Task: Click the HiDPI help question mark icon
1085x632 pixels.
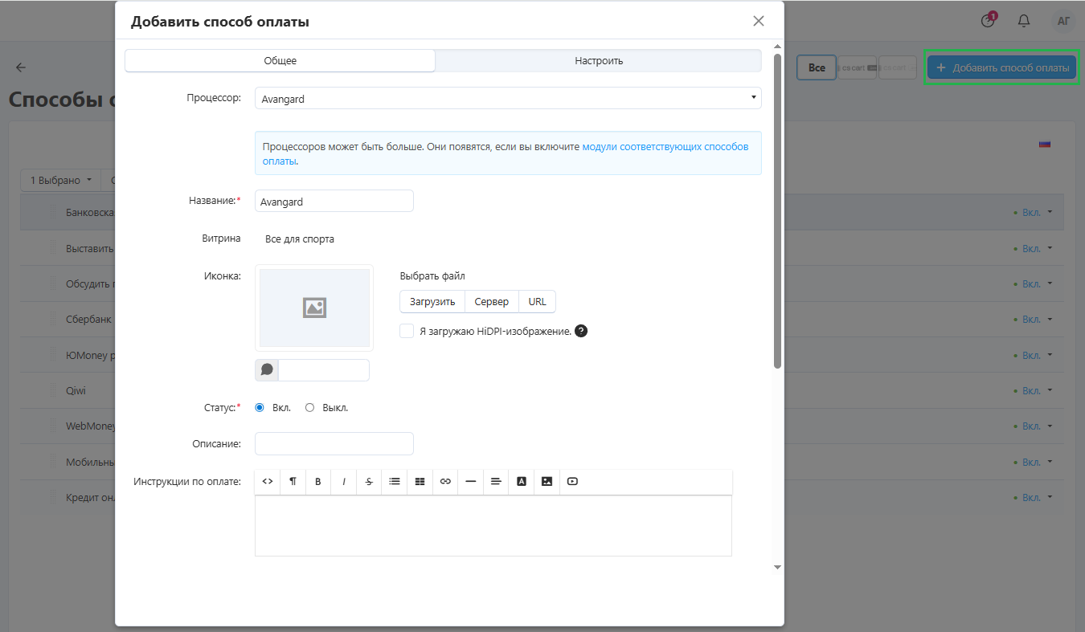Action: [581, 331]
